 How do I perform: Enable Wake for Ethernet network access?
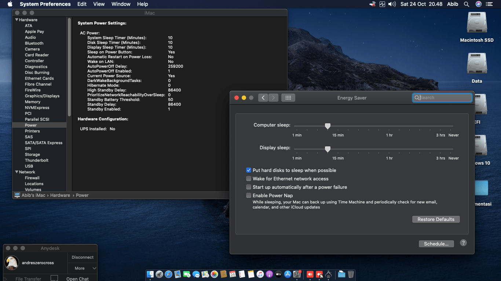tap(249, 179)
